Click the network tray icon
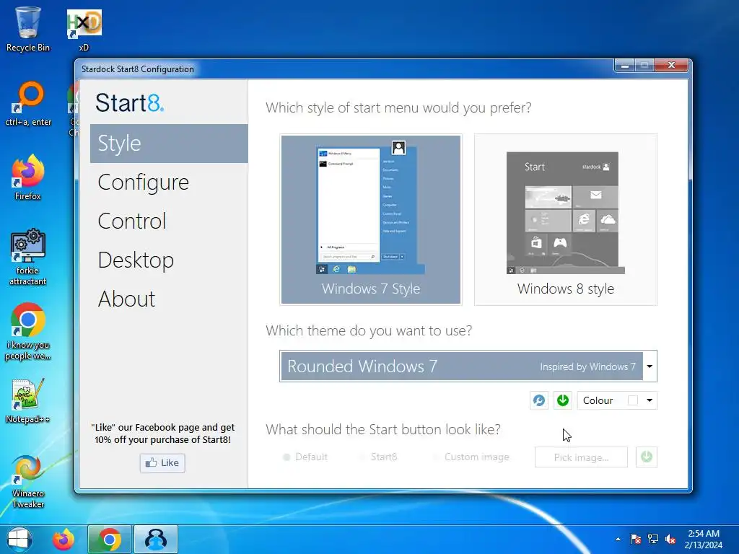 [x=652, y=539]
